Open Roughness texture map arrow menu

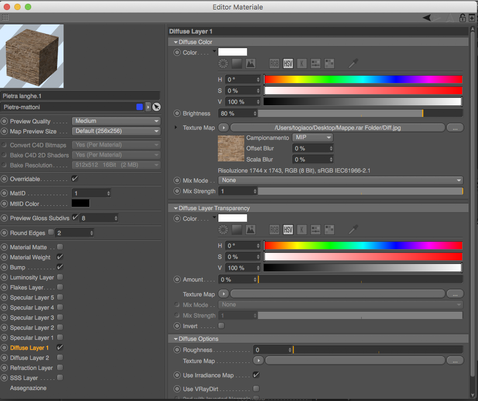coord(258,360)
